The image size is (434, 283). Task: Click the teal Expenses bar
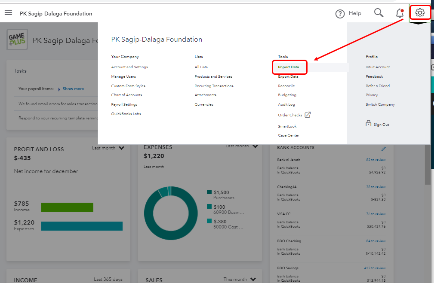(82, 226)
